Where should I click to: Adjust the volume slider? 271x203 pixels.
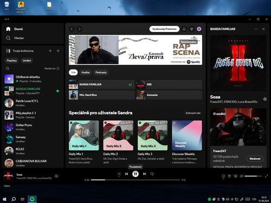[253, 176]
